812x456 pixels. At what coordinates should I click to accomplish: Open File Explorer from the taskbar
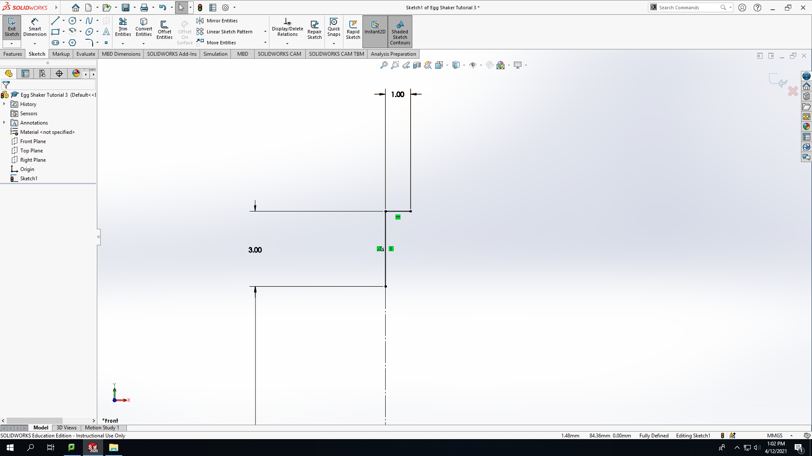click(x=113, y=448)
